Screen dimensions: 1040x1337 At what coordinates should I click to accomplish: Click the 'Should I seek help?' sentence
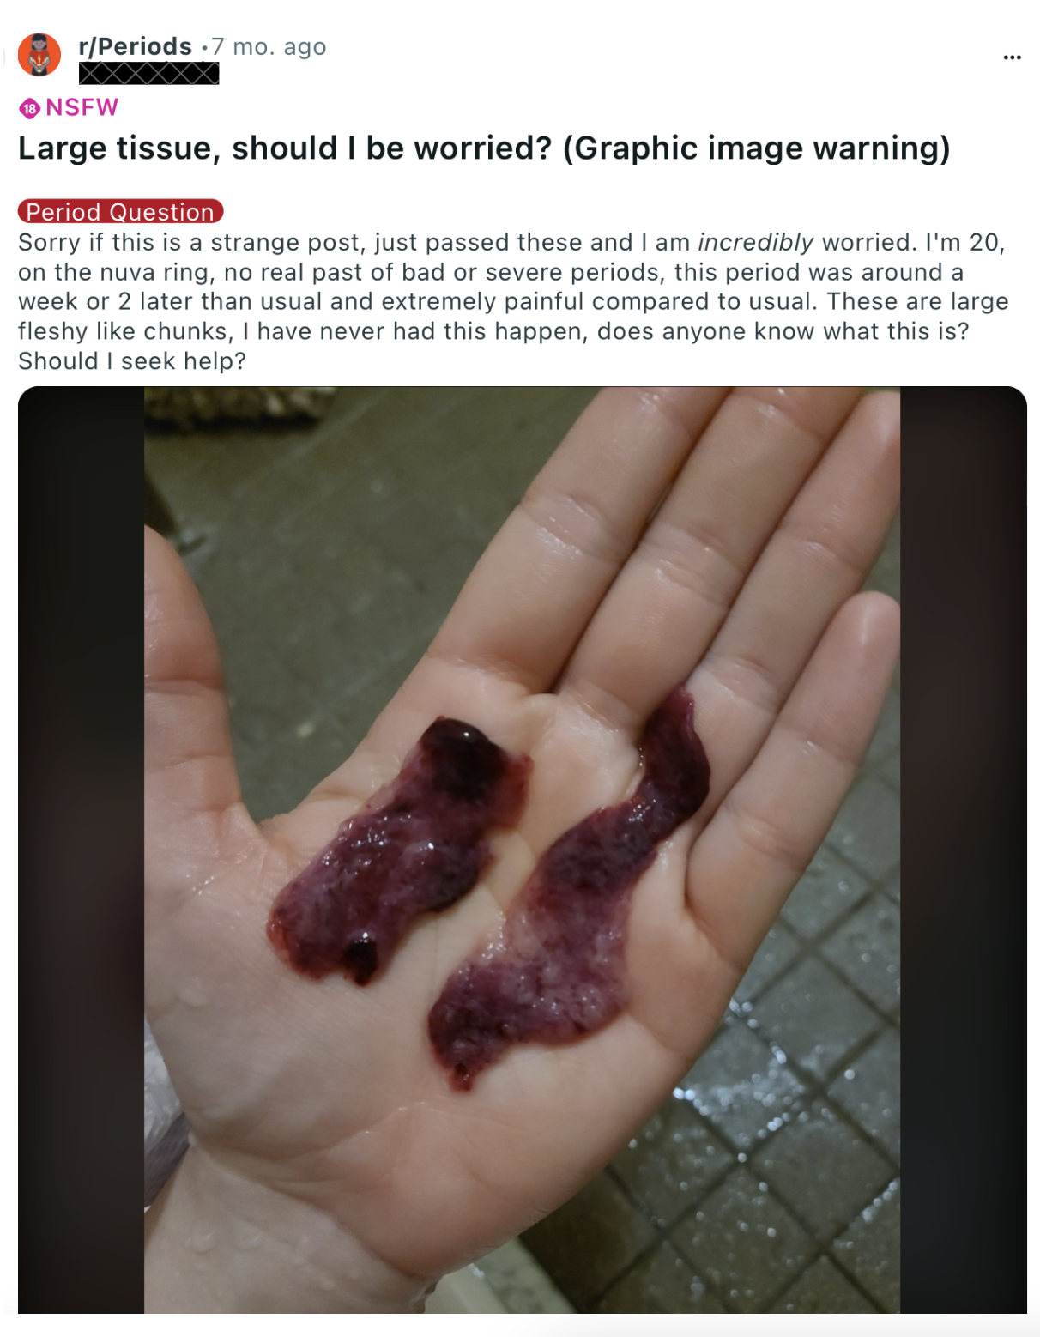pyautogui.click(x=132, y=361)
